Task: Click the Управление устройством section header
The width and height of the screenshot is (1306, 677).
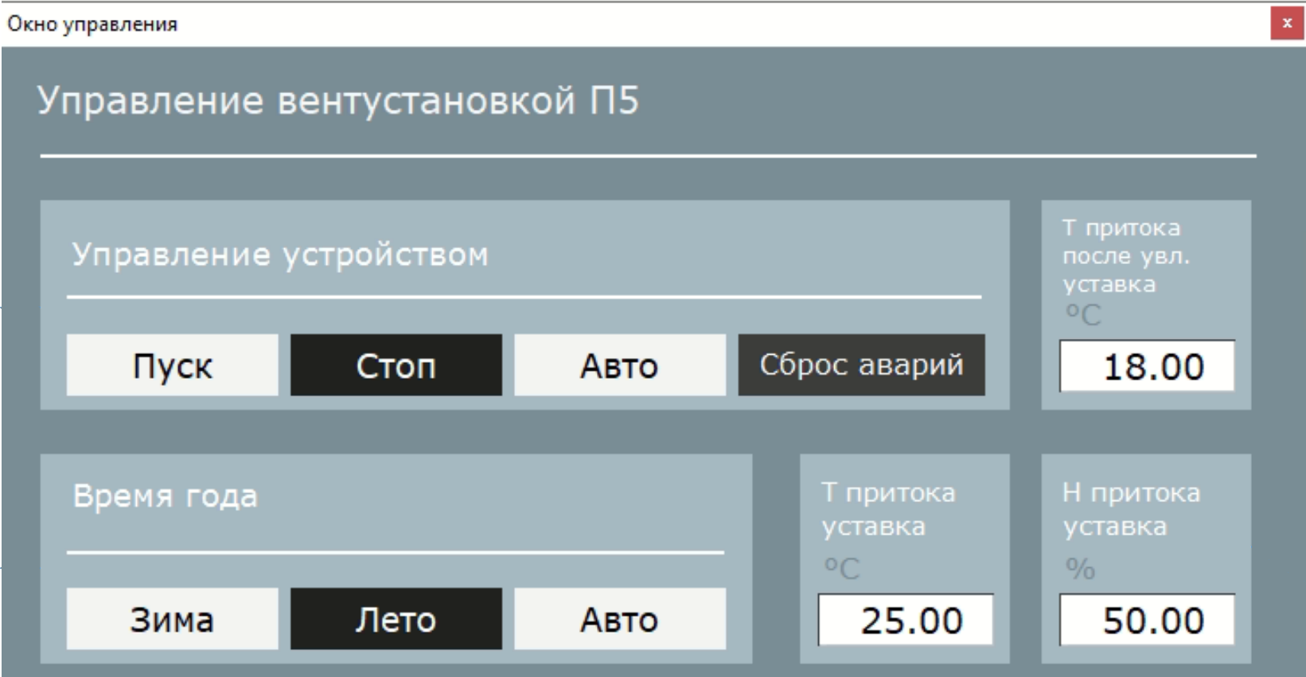Action: [280, 255]
